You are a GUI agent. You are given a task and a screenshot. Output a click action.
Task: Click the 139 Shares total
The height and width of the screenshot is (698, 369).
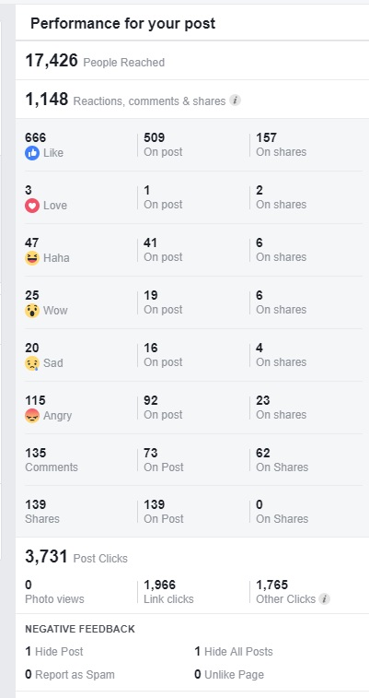coord(42,512)
